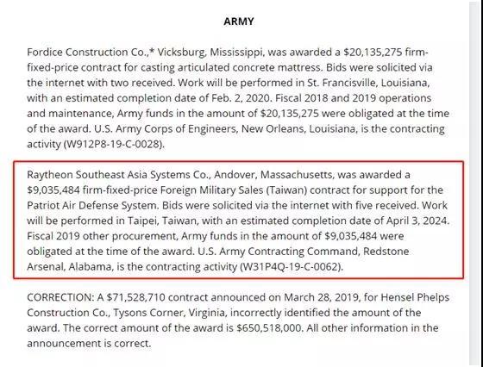This screenshot has height=367, width=483.
Task: Click Raytheon Southeast Asia Systems Co. name
Action: tap(117, 175)
